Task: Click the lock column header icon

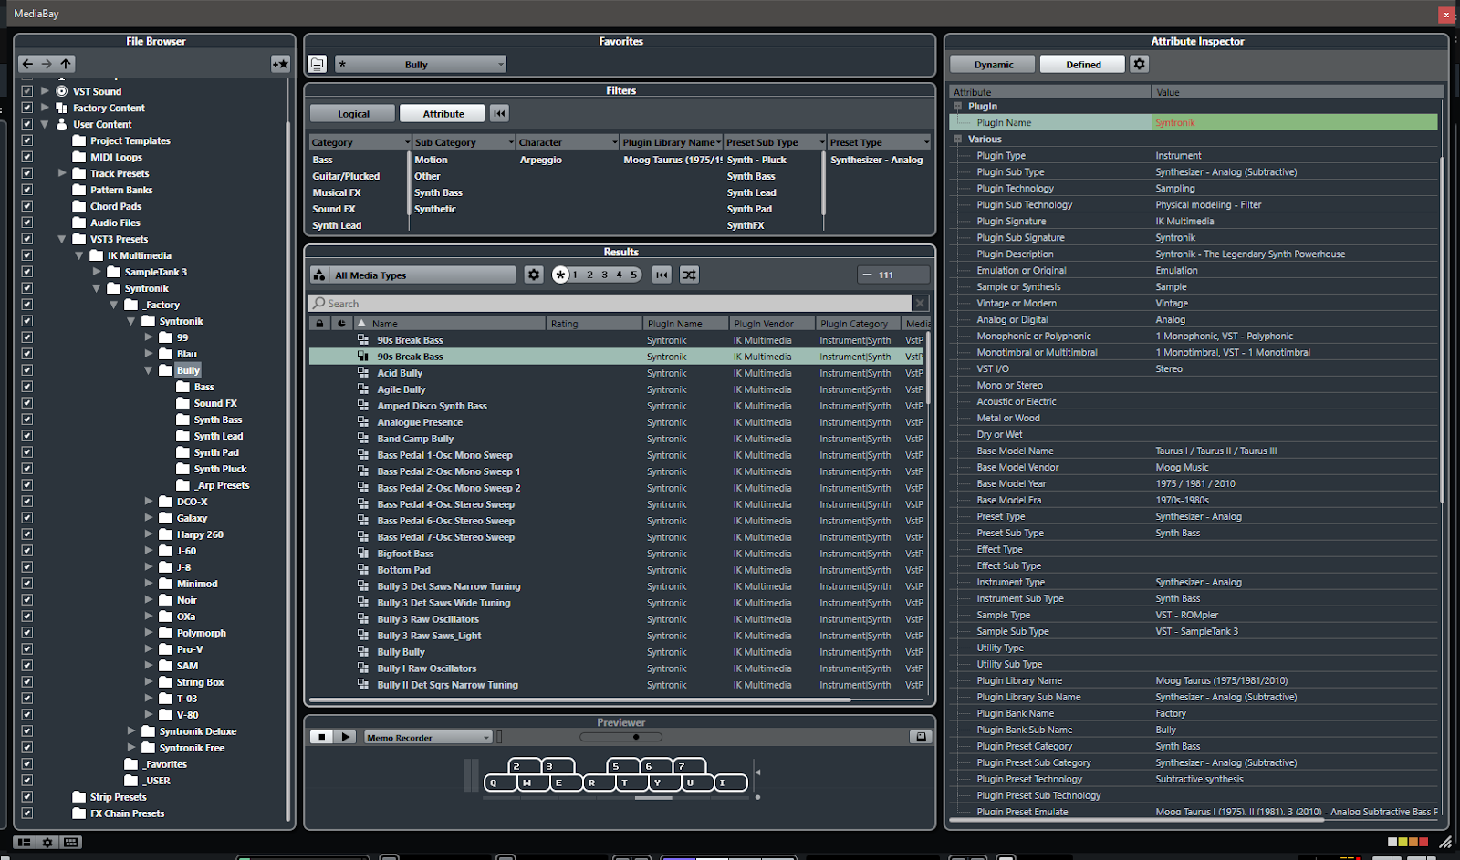Action: click(319, 324)
